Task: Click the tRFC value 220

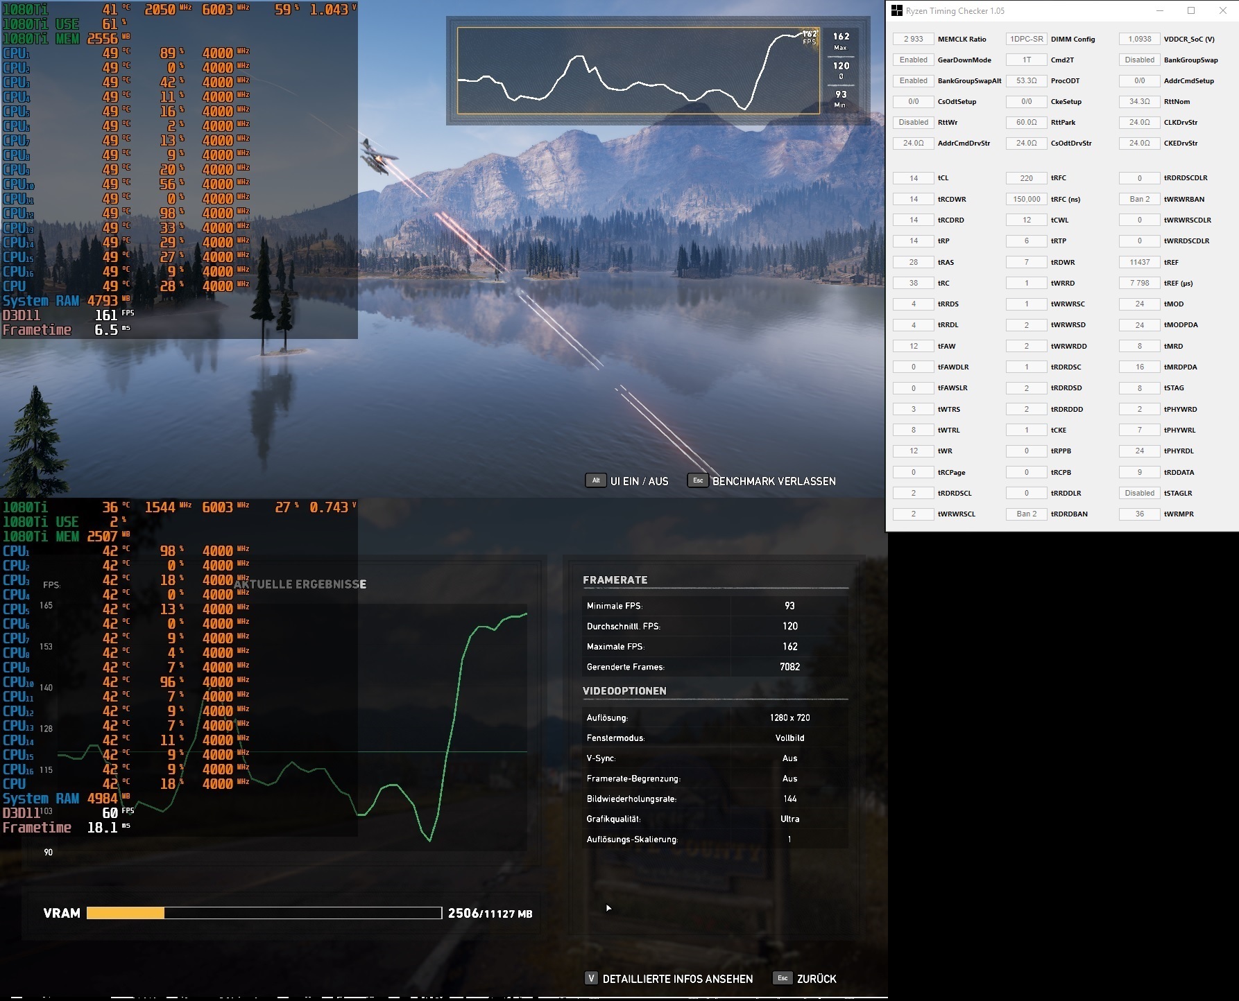Action: 1027,178
